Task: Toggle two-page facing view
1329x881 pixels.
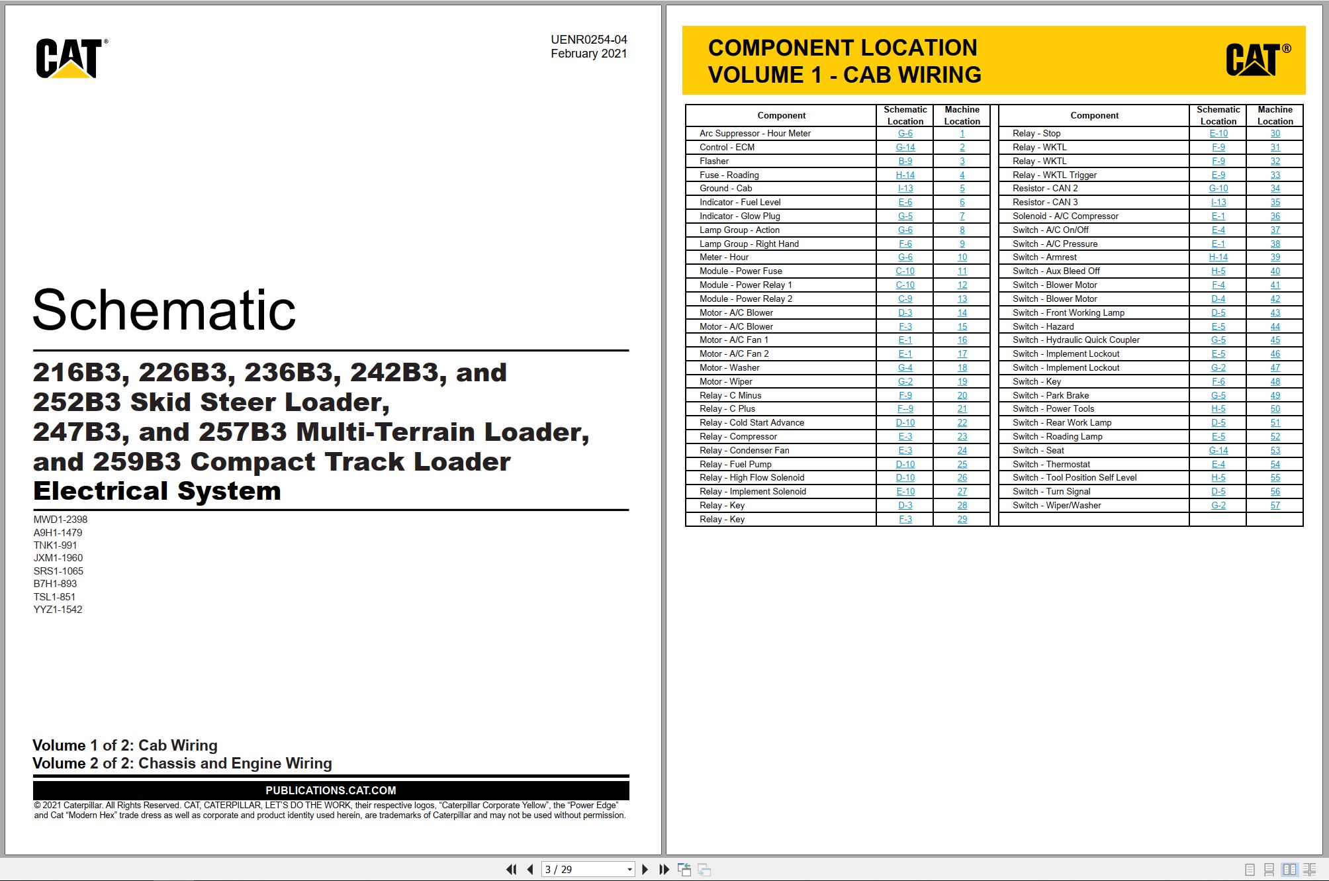Action: click(1289, 870)
